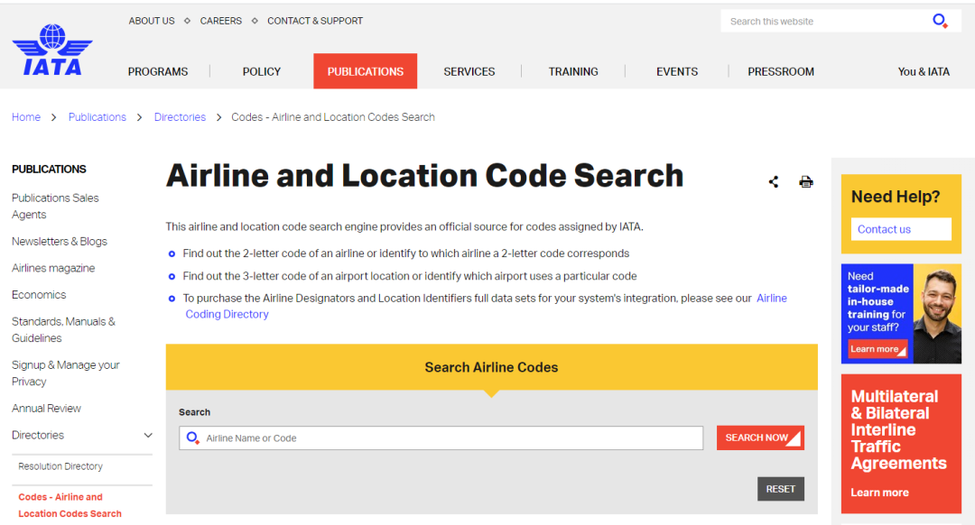975x525 pixels.
Task: Click the printer icon to print the page
Action: click(806, 182)
